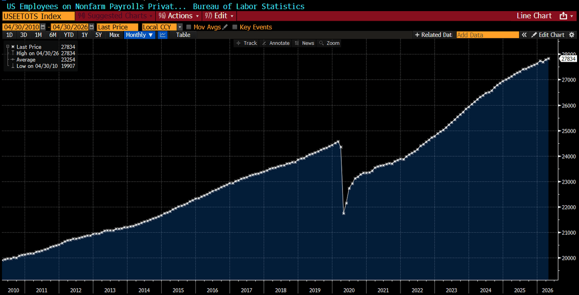
Task: Click the 2015 label on the time axis
Action: [178, 290]
